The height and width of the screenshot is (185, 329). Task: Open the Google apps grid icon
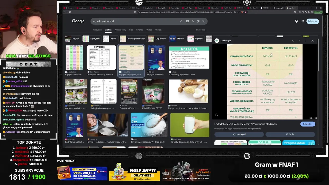pyautogui.click(x=303, y=21)
